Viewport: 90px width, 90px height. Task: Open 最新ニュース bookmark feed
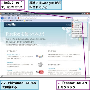[x=28, y=20]
